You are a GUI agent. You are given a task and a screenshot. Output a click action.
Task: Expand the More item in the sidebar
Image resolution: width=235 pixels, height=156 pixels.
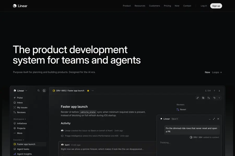pyautogui.click(x=18, y=133)
